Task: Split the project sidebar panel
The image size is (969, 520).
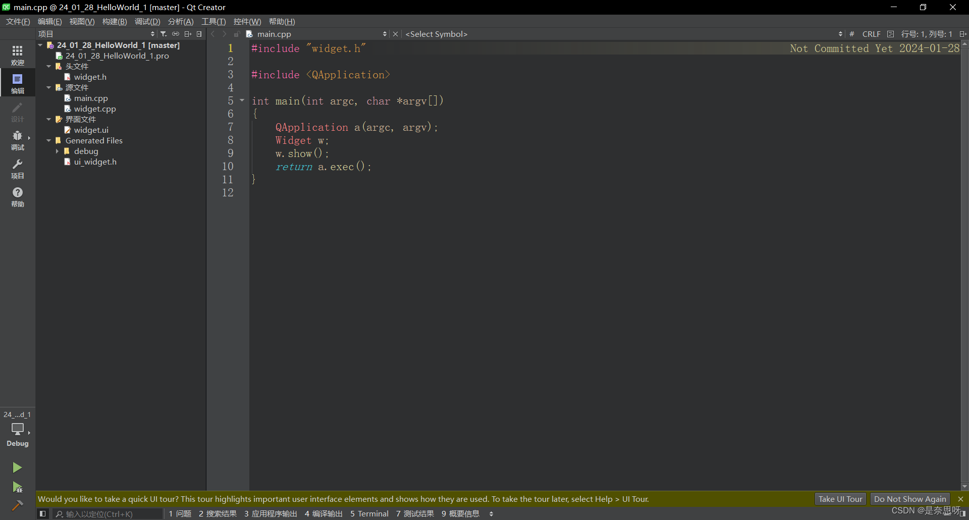Action: point(188,34)
